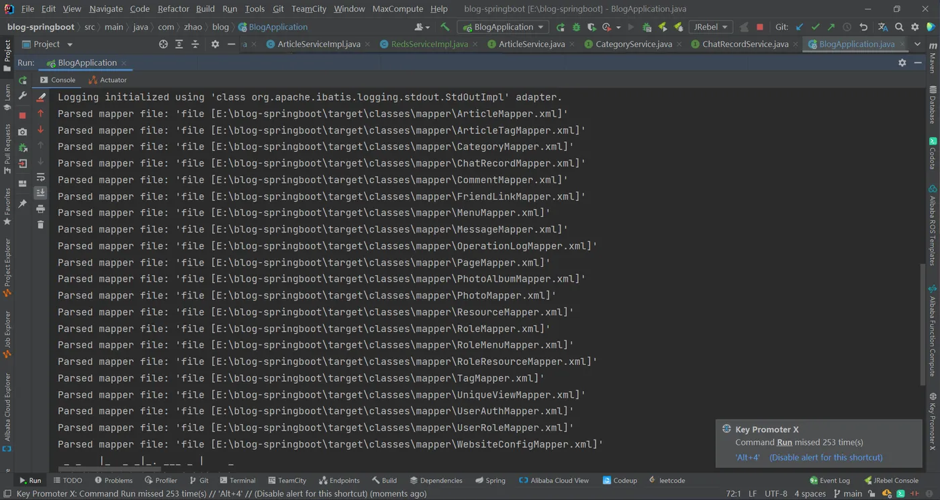Screen dimensions: 940x500
Task: Open JRebel Console button
Action: [x=891, y=481]
